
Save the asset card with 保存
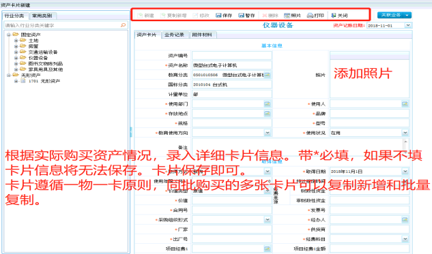pyautogui.click(x=224, y=16)
